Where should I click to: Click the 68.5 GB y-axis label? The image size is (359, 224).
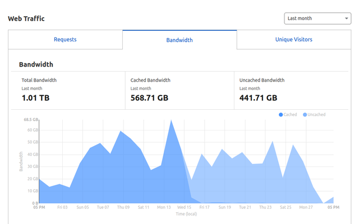pyautogui.click(x=31, y=119)
